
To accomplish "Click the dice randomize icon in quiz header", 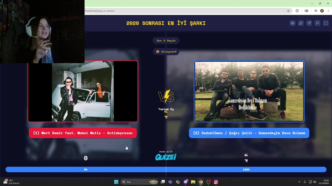I will 301,23.
